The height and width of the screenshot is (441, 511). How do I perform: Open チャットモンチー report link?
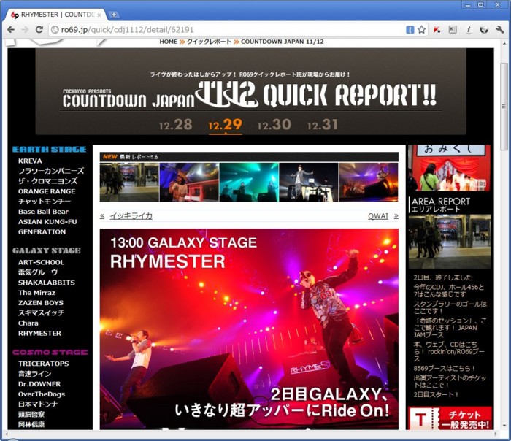45,202
